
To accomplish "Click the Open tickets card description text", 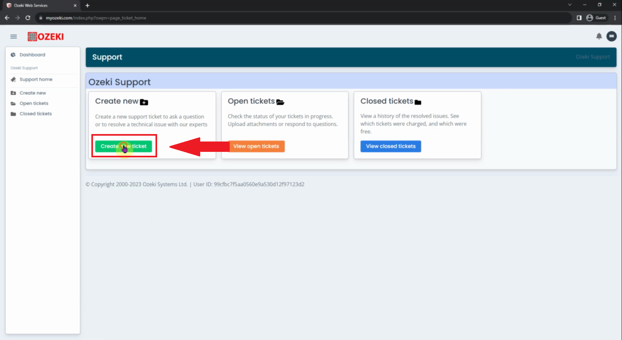I will coord(282,120).
